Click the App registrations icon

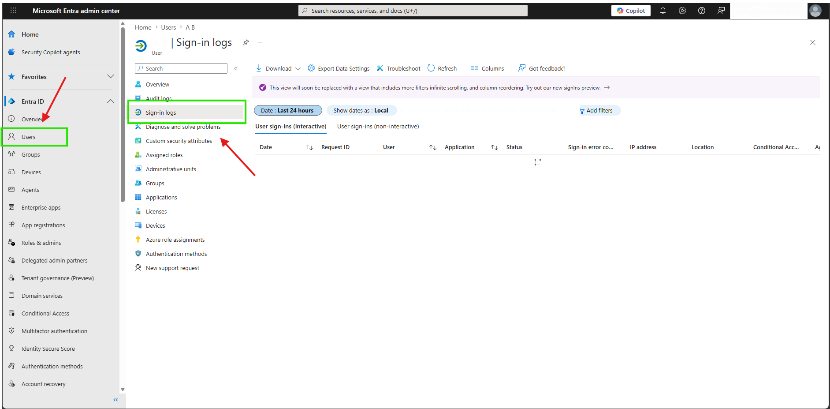pyautogui.click(x=11, y=225)
